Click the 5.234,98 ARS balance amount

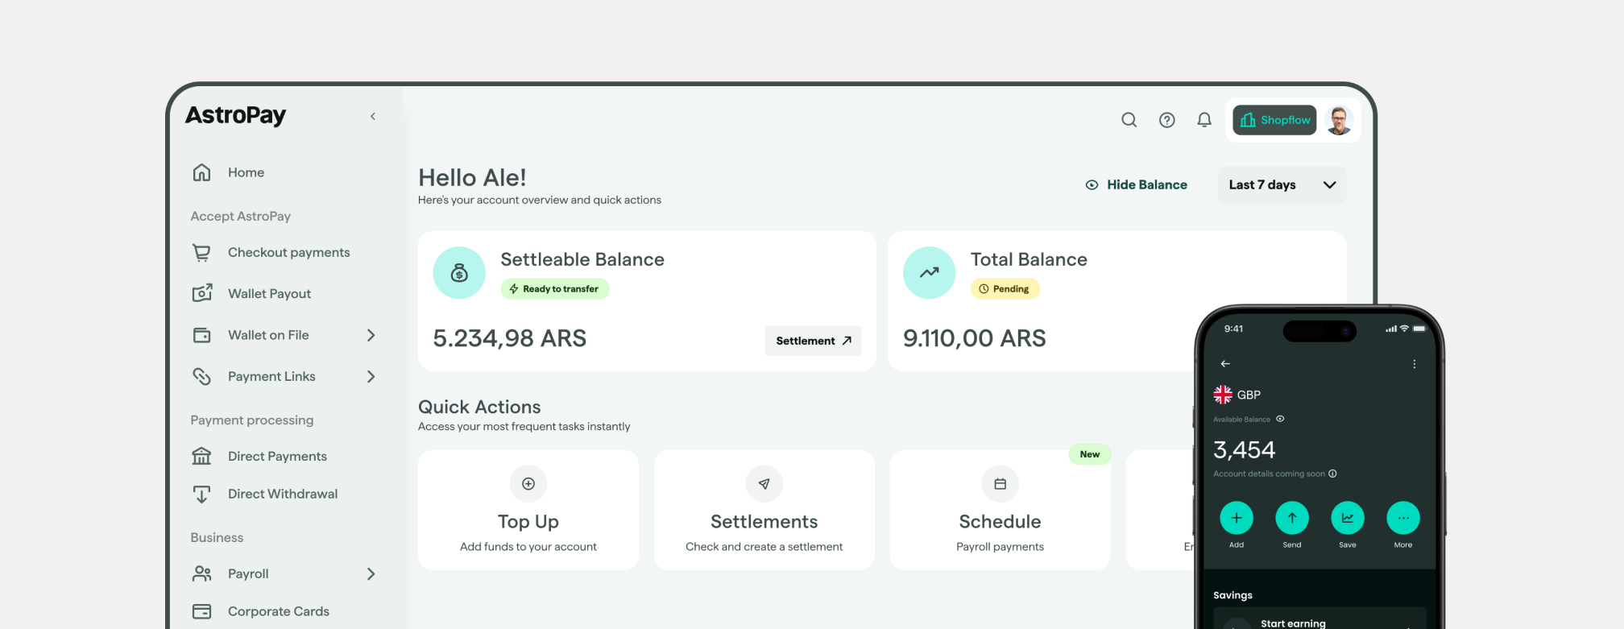click(510, 338)
